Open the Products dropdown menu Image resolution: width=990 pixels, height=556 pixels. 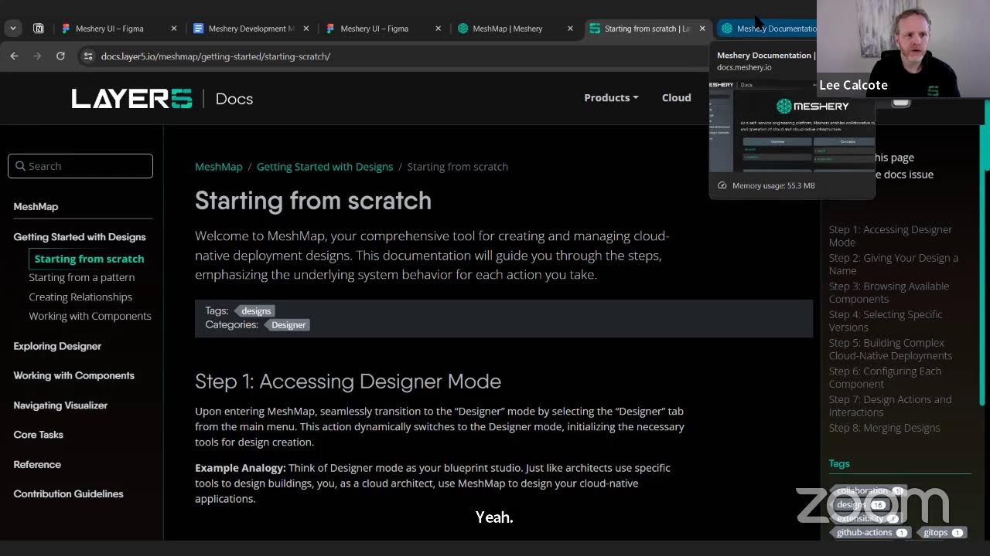pyautogui.click(x=611, y=98)
